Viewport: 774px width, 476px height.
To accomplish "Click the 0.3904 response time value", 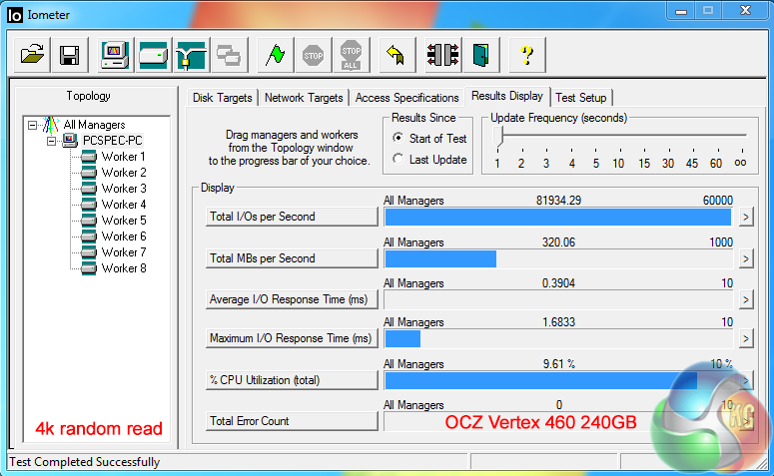I will point(558,283).
